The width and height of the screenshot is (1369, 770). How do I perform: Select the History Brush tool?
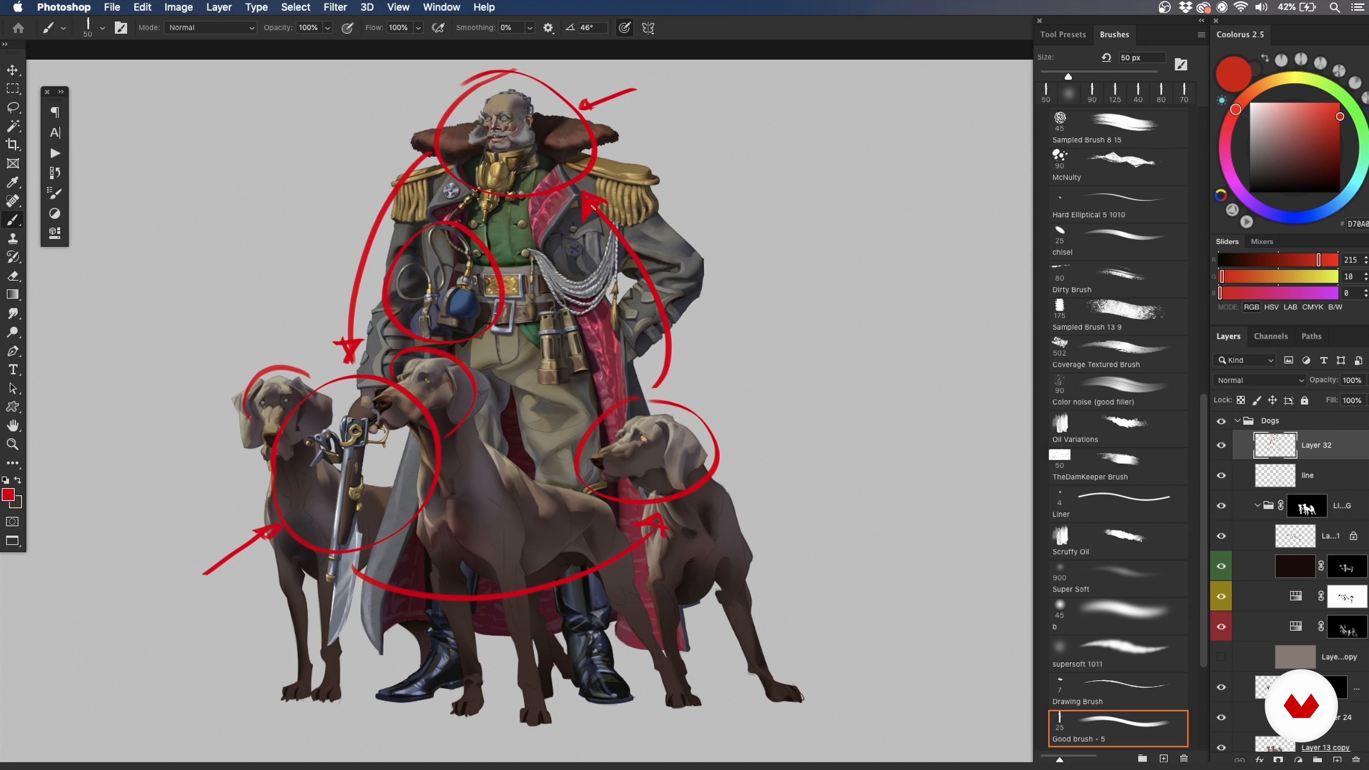pos(13,257)
